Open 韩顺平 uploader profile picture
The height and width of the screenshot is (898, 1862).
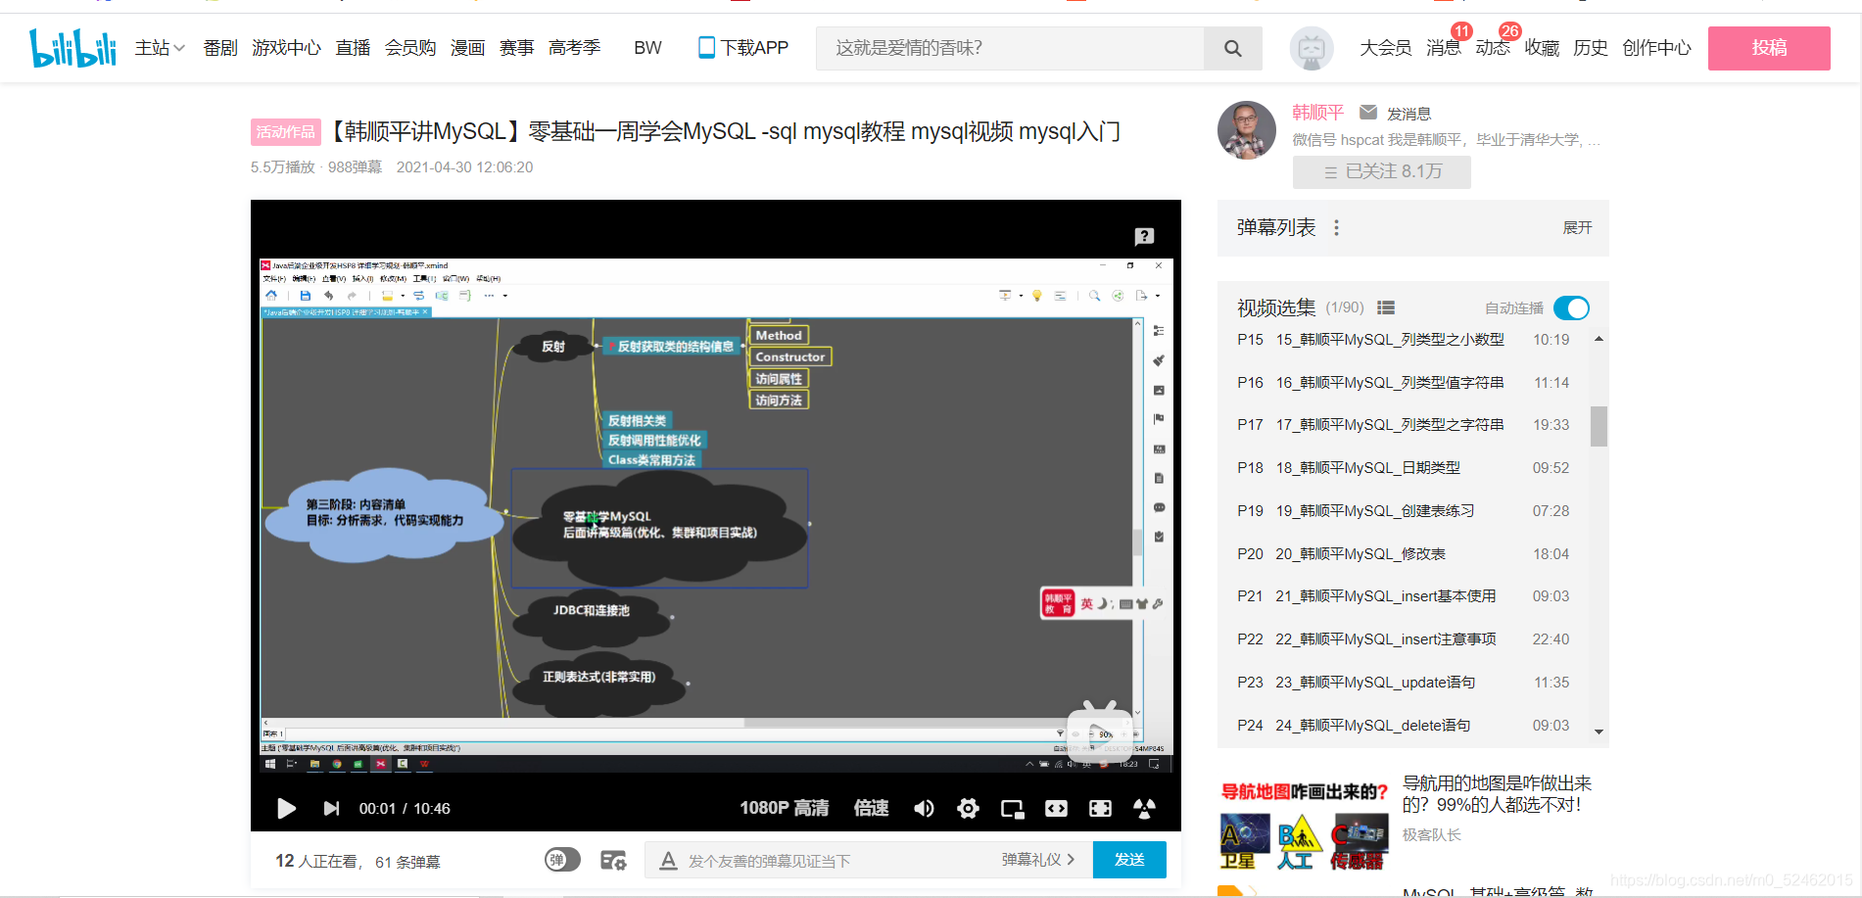1246,130
